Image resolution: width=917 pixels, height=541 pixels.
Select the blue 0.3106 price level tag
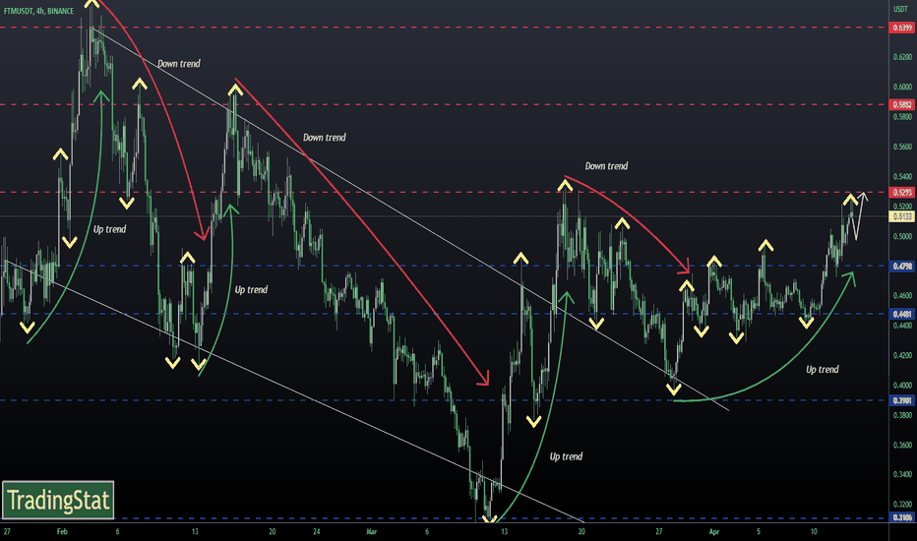902,517
